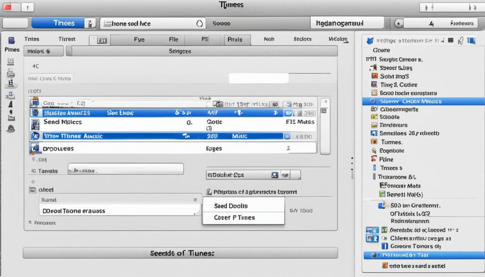The width and height of the screenshot is (485, 277).
Task: Select the Sioerw CHoor Mmtss row
Action: [423, 101]
